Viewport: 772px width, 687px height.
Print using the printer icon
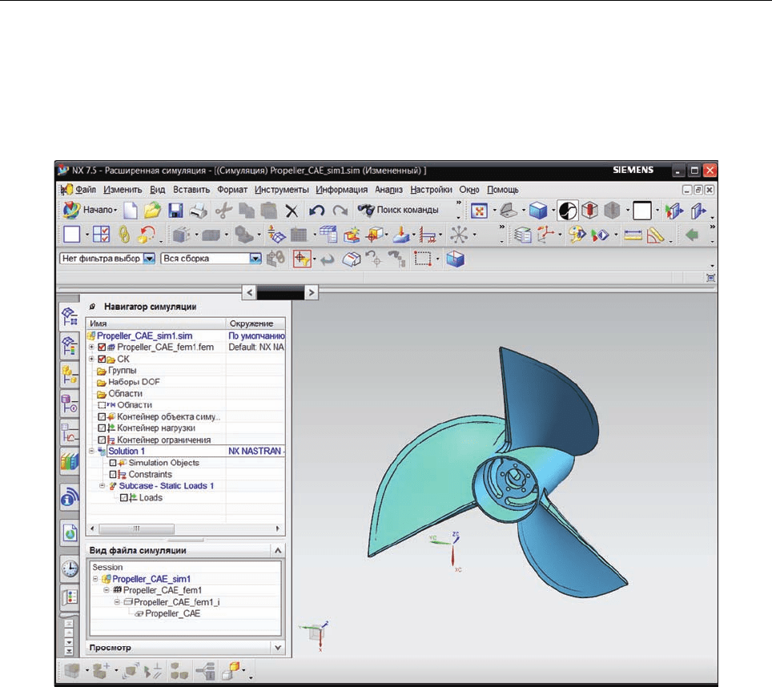click(199, 211)
